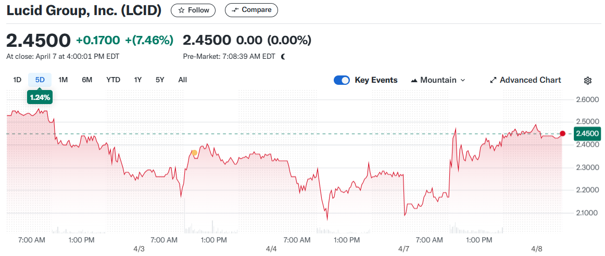Click the Advanced Chart expand arrows icon
The width and height of the screenshot is (605, 256).
click(x=493, y=80)
